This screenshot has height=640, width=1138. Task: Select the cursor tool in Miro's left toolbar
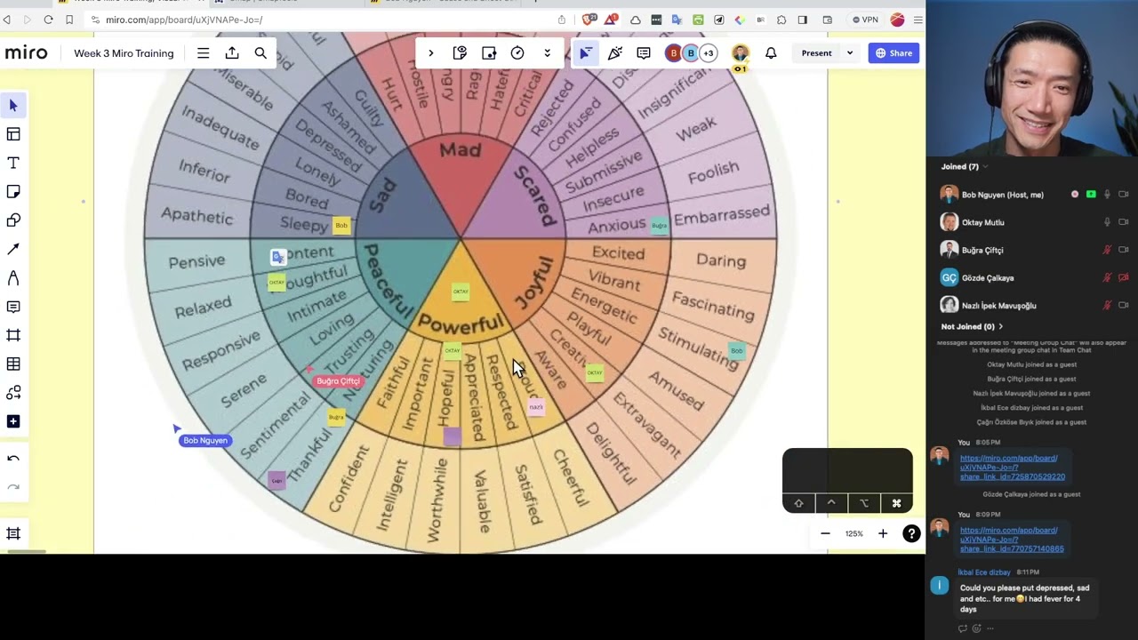pos(13,106)
